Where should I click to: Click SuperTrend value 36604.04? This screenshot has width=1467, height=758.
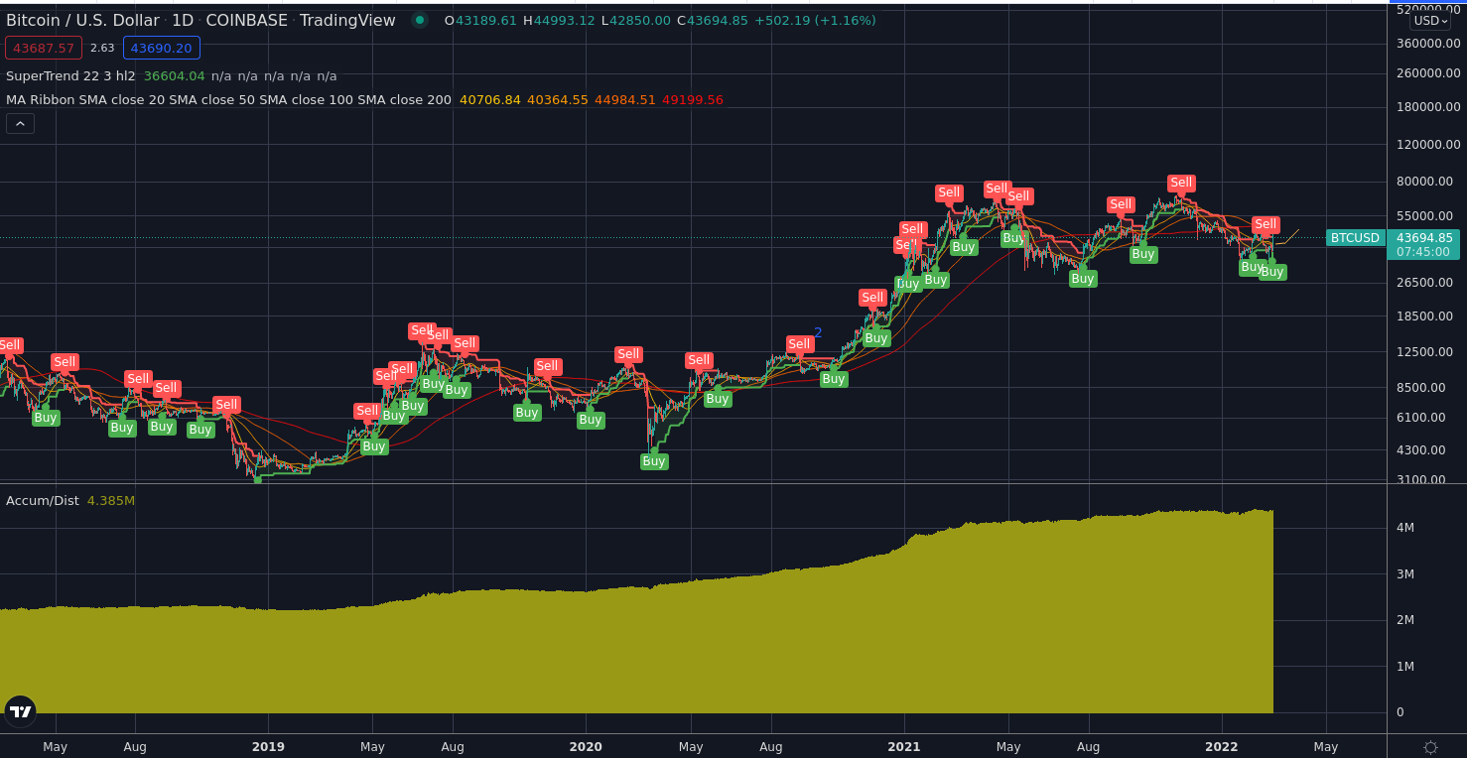click(174, 76)
